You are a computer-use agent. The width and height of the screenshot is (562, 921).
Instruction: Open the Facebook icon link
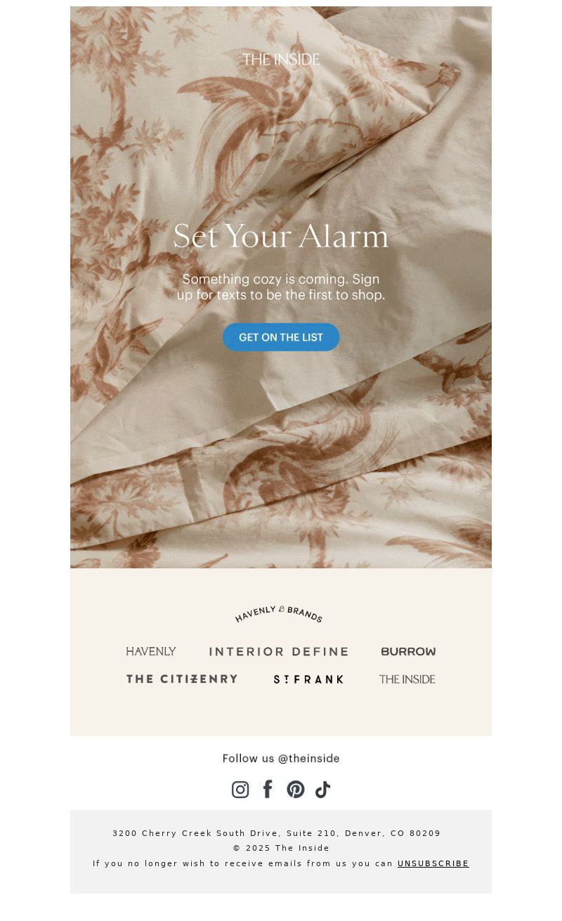pos(268,789)
